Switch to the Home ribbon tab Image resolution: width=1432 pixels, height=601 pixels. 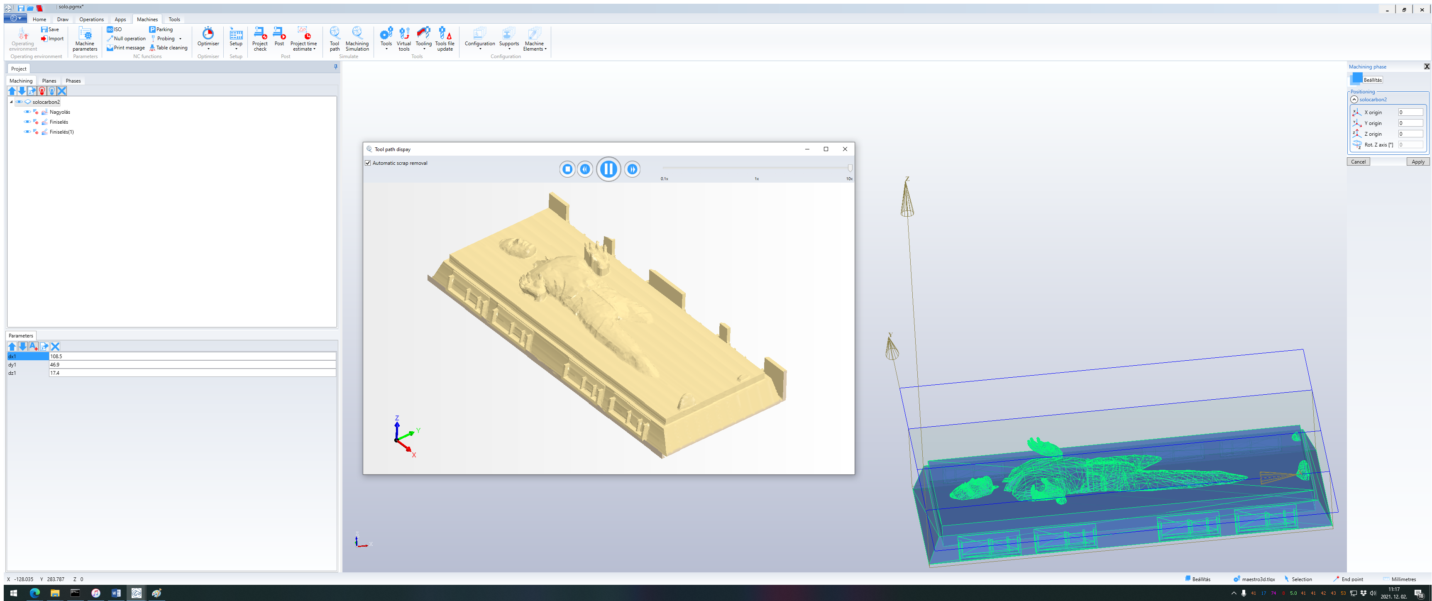39,20
